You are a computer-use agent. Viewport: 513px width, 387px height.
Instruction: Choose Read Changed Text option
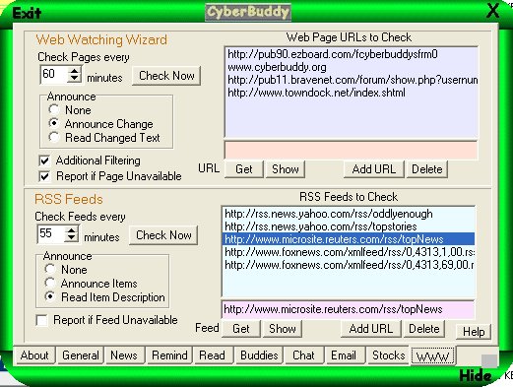pos(54,137)
